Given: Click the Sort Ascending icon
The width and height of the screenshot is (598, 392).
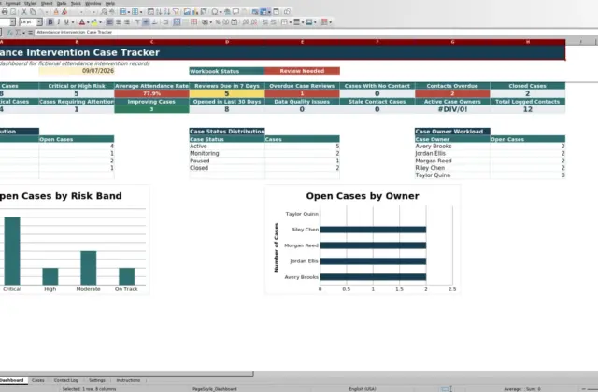Looking at the screenshot, I should click(159, 12).
